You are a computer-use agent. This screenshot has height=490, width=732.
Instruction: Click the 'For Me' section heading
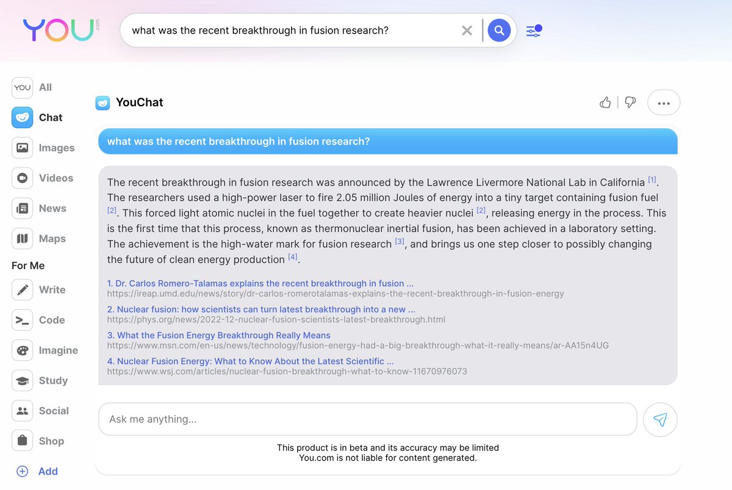coord(28,265)
